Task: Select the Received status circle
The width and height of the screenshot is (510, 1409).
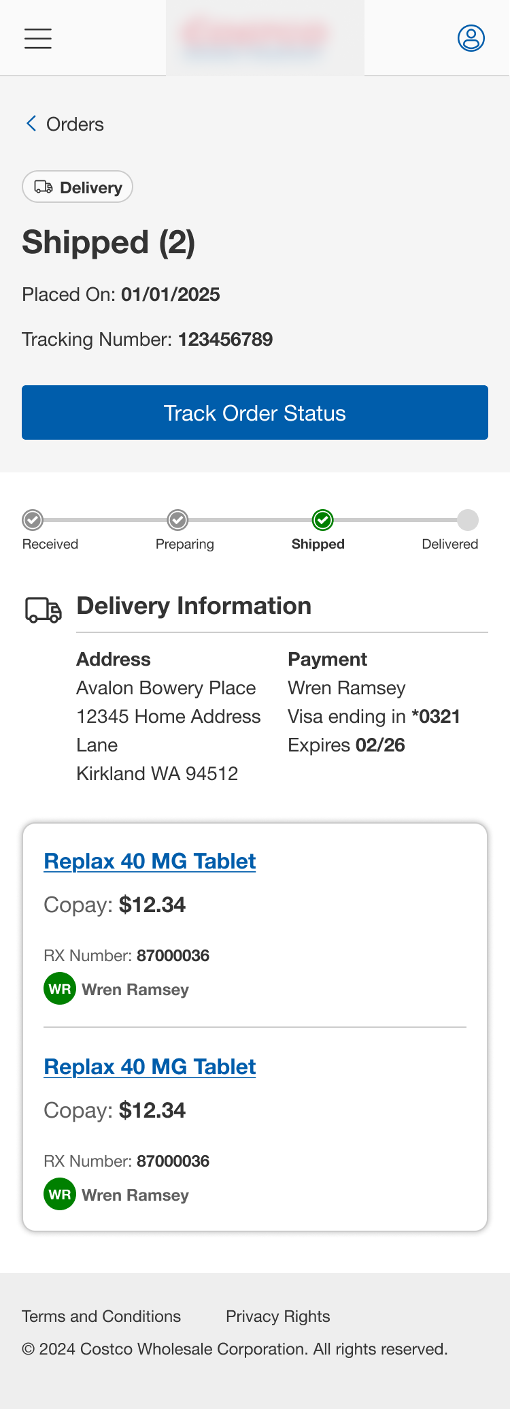Action: tap(33, 521)
